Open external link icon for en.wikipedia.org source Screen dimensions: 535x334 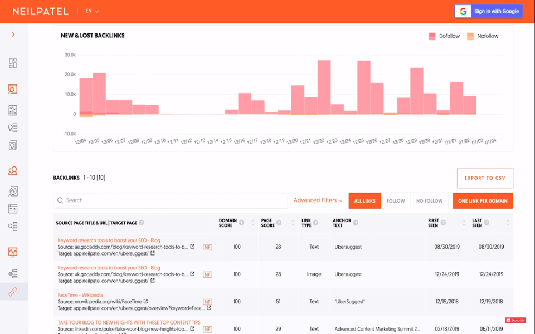click(146, 301)
